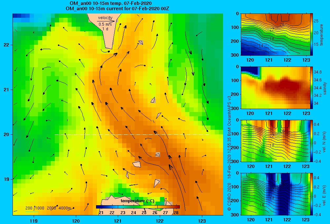Click longitude label 122 below main map
Screen dimensions: 330x224
click(160, 221)
